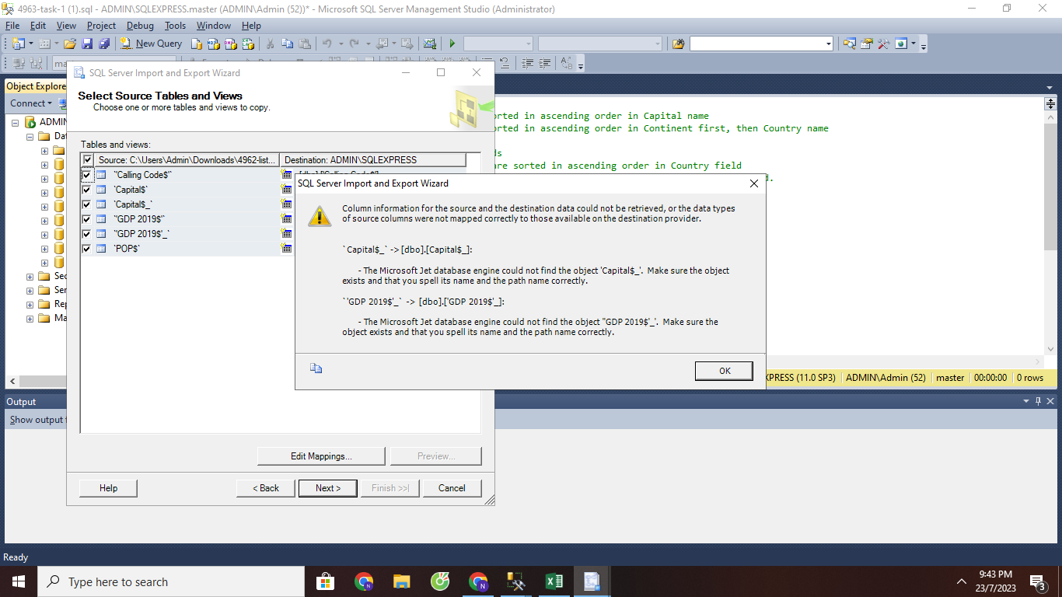Click the Open File folder icon
This screenshot has height=597, width=1062.
coord(70,44)
